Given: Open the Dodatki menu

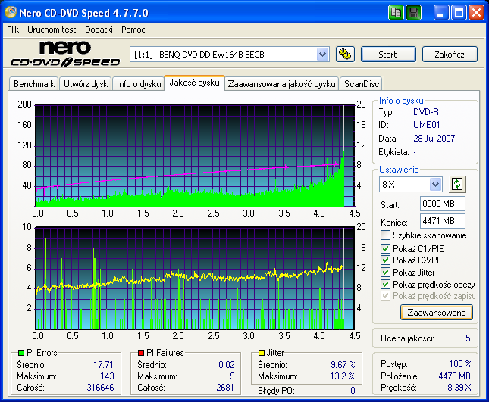Looking at the screenshot, I should tap(99, 30).
